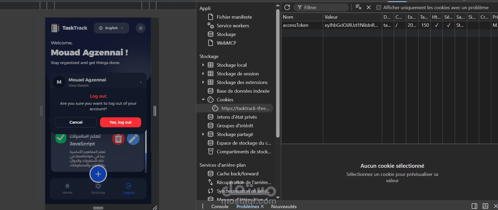
Task: Open Jetons d'état privés
Action: coord(237,117)
